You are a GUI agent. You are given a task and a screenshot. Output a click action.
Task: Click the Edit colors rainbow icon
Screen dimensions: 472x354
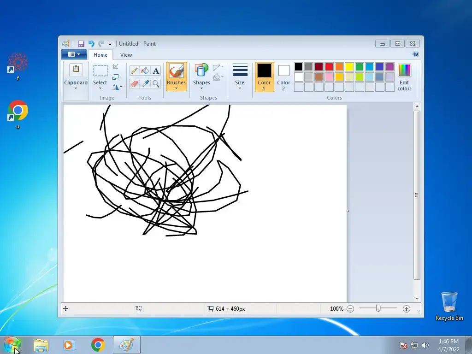tap(404, 71)
